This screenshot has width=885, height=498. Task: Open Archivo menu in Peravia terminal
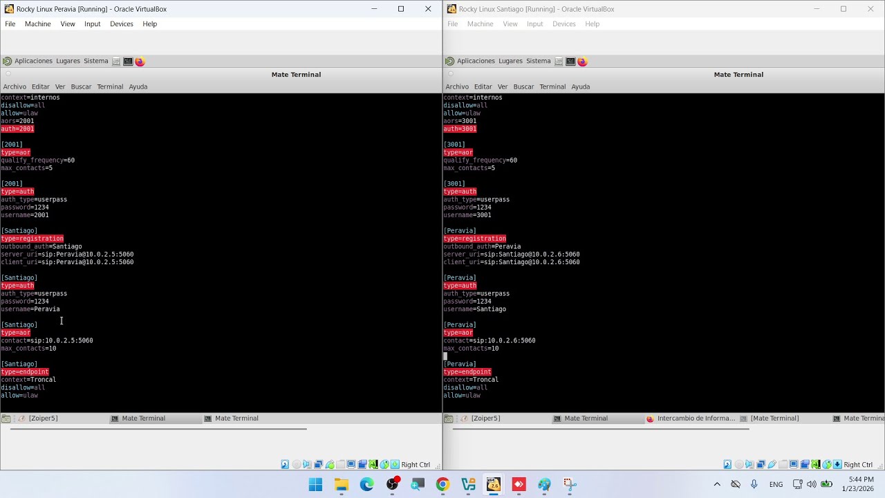point(15,86)
